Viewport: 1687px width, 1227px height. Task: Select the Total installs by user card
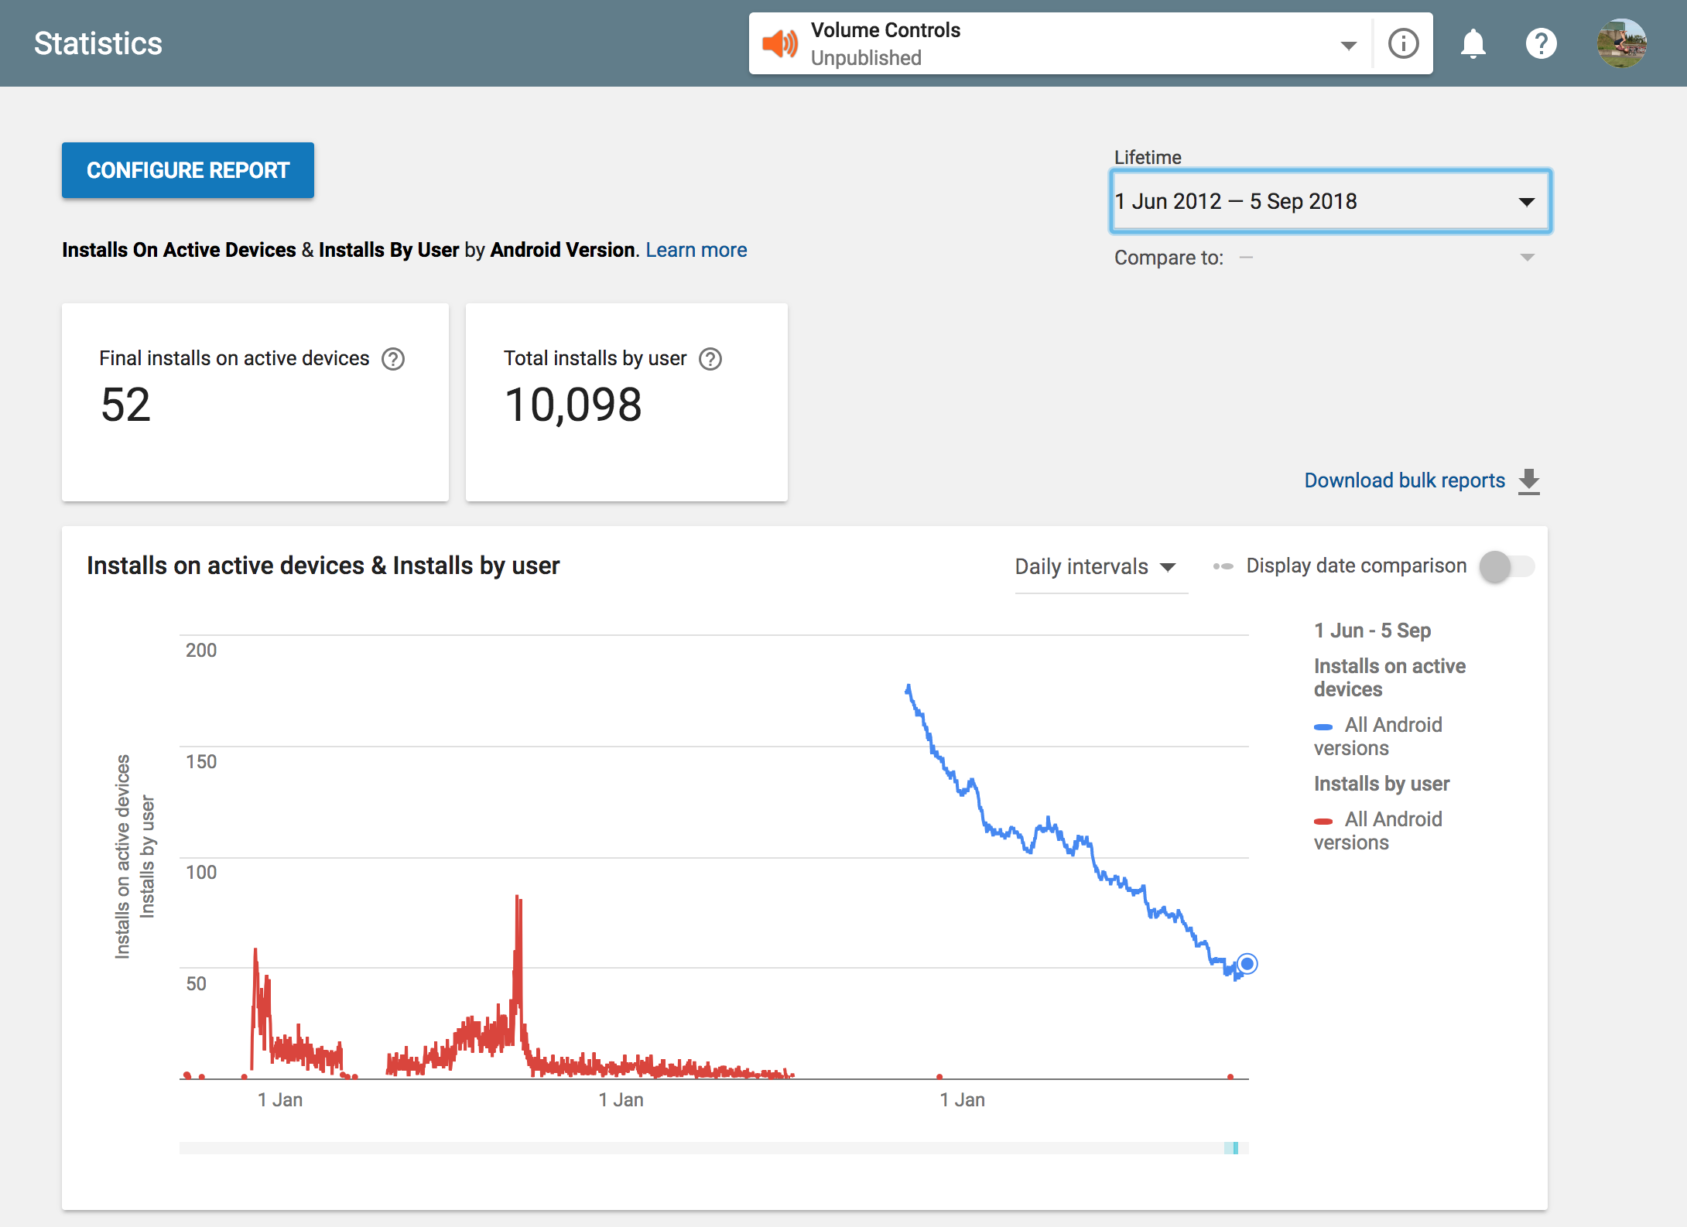(626, 402)
